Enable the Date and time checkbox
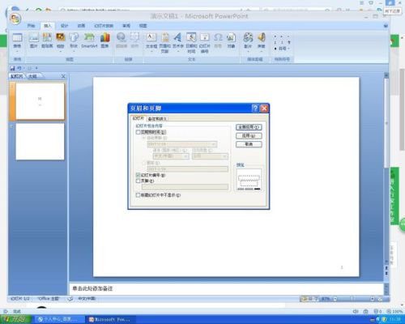The image size is (405, 324). point(139,132)
